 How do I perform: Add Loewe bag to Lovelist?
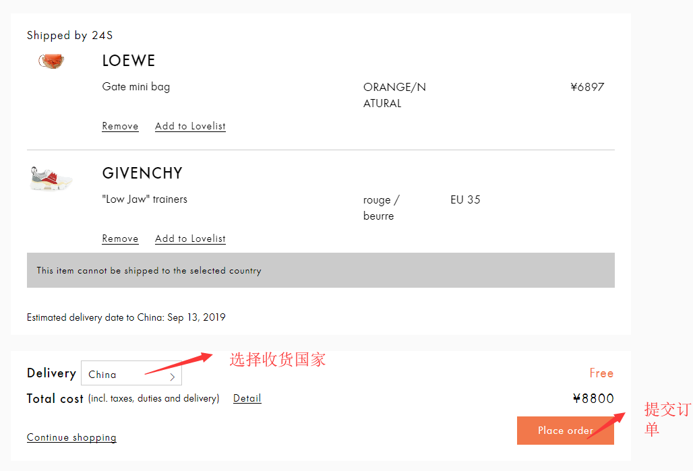pyautogui.click(x=190, y=126)
